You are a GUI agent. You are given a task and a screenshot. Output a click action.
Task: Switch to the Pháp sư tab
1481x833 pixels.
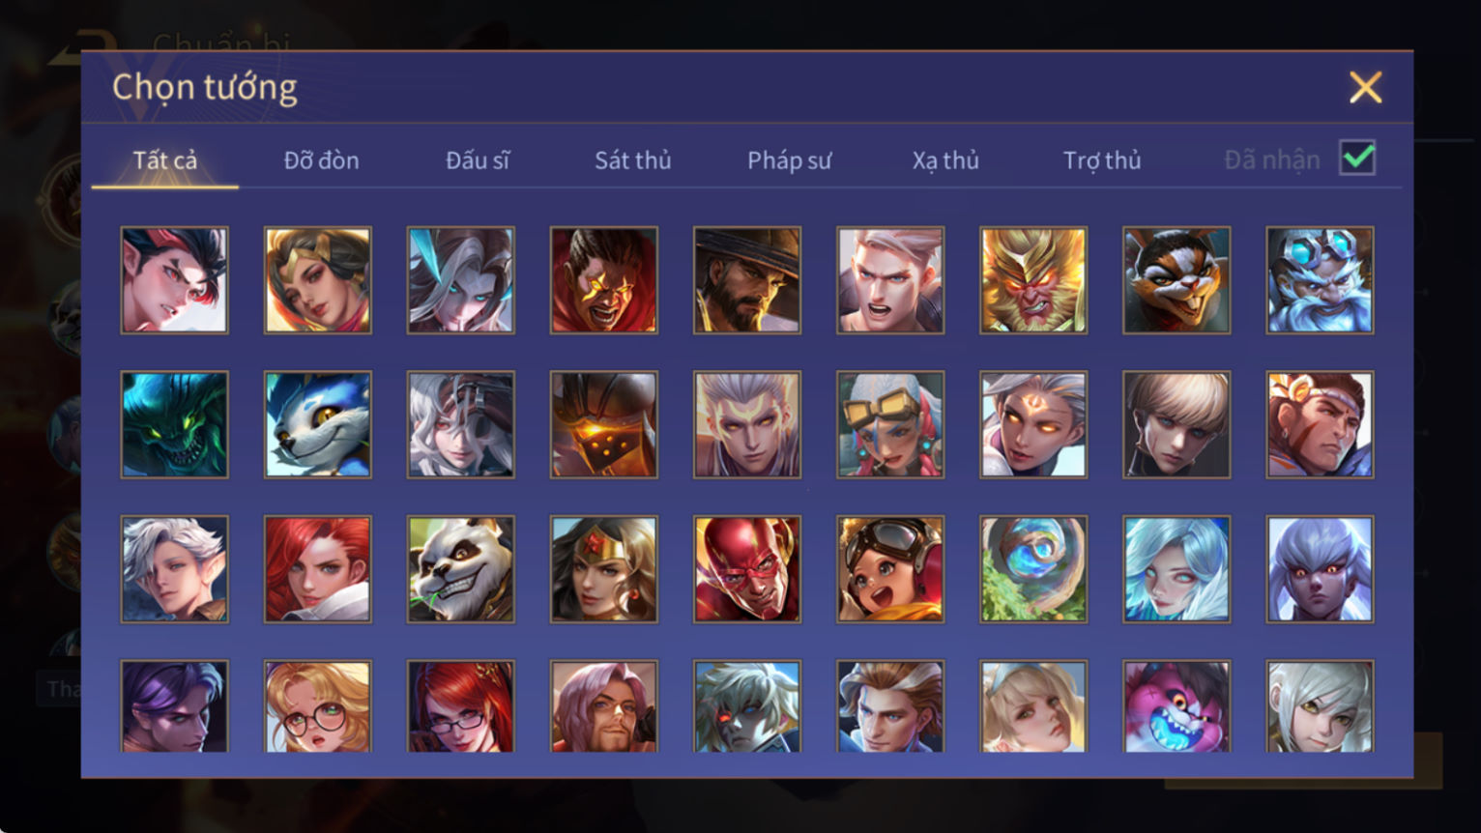pyautogui.click(x=789, y=160)
